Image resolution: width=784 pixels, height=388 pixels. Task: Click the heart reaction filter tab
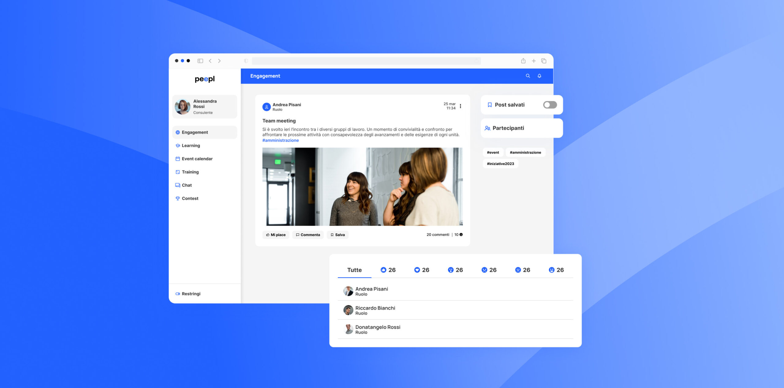422,270
